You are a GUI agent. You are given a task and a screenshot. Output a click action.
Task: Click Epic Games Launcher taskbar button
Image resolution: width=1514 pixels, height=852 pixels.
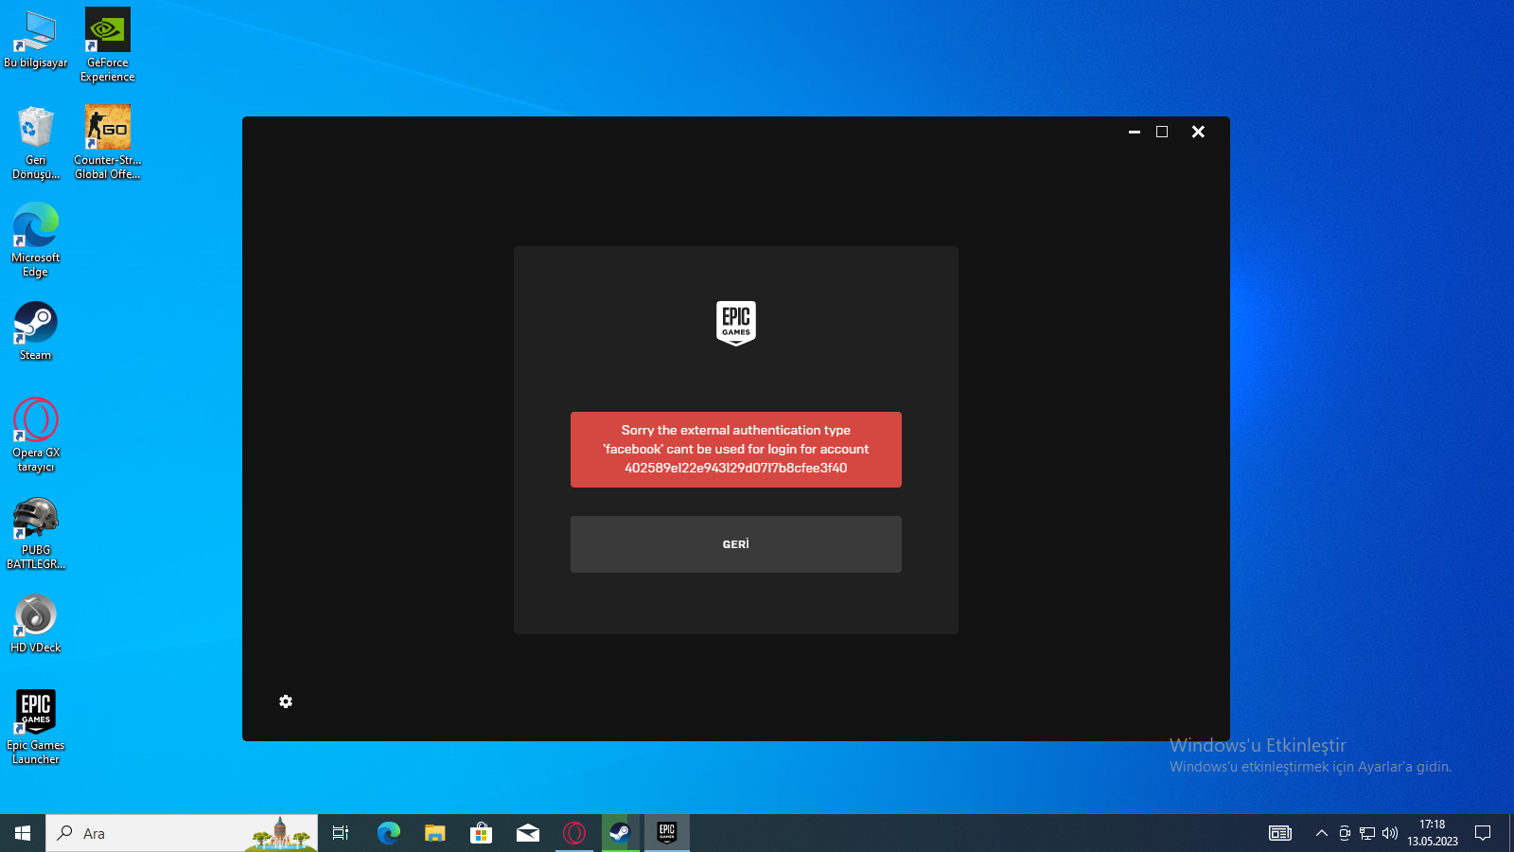[x=667, y=833]
